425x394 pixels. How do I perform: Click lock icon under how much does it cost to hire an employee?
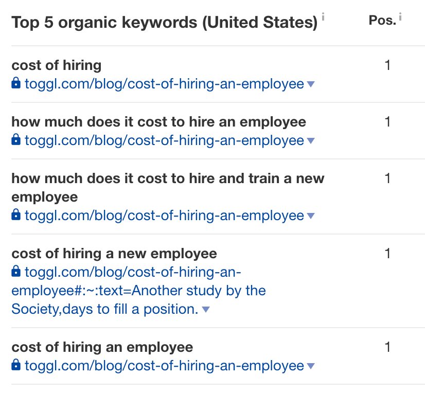tap(16, 139)
